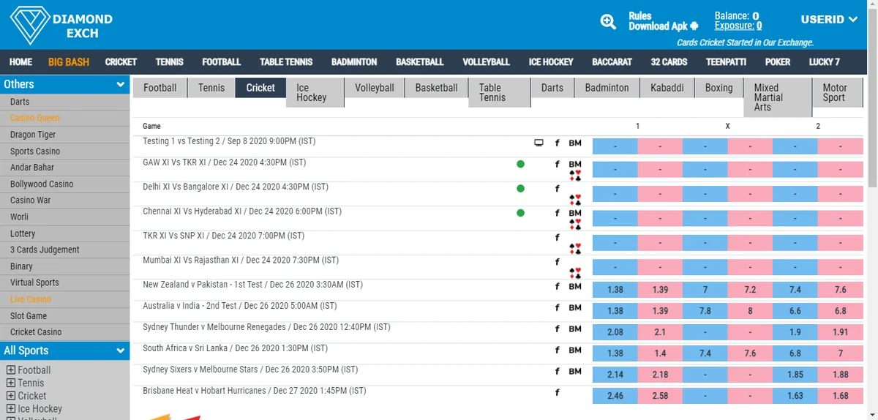This screenshot has height=420, width=878.
Task: Select lay odds 1.4 for South Africa v Sri Lanka
Action: (x=660, y=353)
